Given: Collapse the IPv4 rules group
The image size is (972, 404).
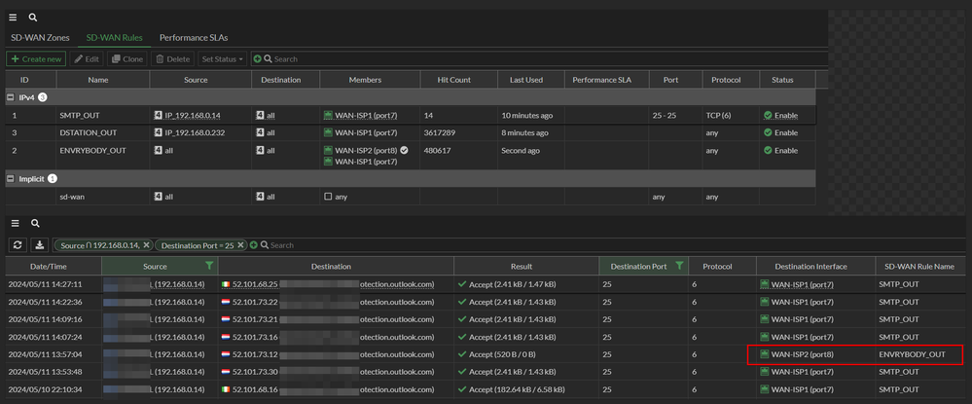Looking at the screenshot, I should coord(11,98).
